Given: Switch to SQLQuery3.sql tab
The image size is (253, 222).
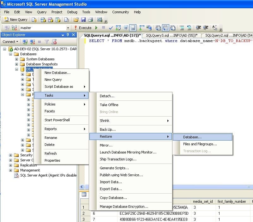Looking at the screenshot, I should (172, 35).
